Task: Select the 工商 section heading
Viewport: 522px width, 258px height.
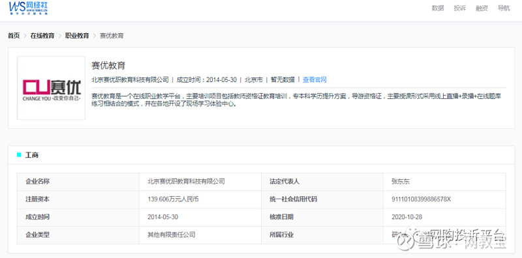Action: [32, 155]
